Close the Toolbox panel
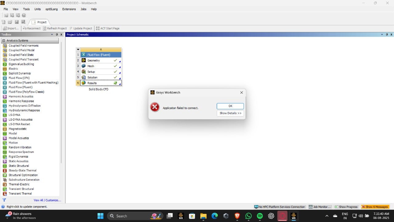 (61, 35)
